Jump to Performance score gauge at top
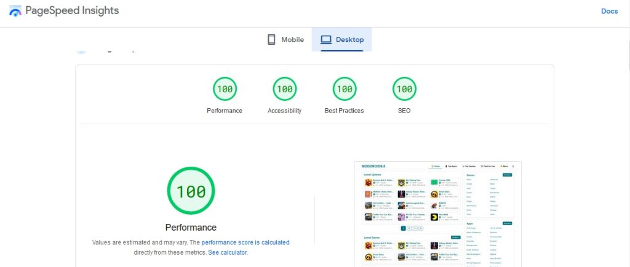The height and width of the screenshot is (267, 630). click(x=225, y=89)
